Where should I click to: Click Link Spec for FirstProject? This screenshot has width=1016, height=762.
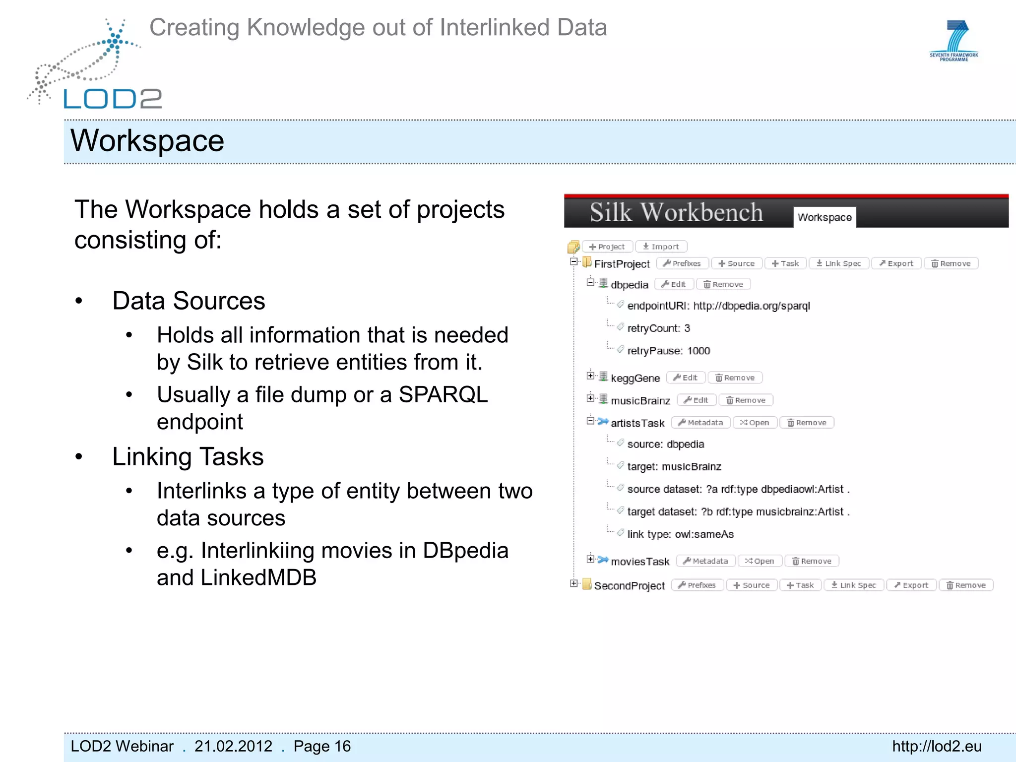tap(839, 263)
